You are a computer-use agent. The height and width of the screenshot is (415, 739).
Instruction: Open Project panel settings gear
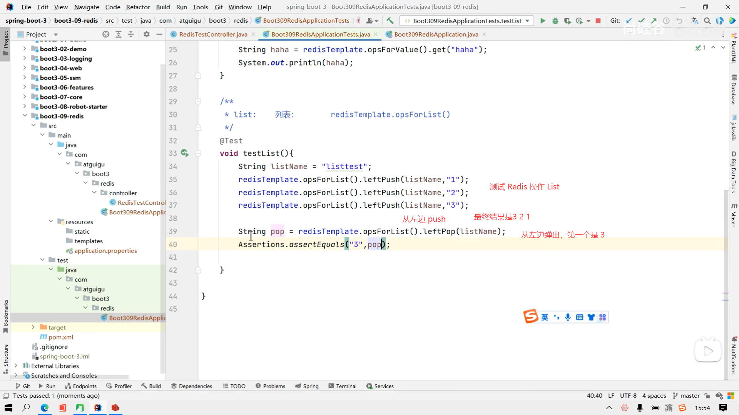coord(146,34)
